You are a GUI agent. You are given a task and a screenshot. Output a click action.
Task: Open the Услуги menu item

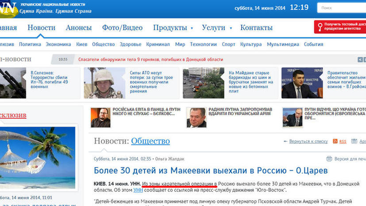coord(213,27)
